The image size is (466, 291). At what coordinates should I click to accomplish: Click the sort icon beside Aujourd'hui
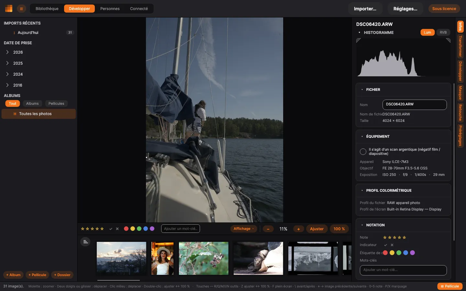(x=14, y=33)
